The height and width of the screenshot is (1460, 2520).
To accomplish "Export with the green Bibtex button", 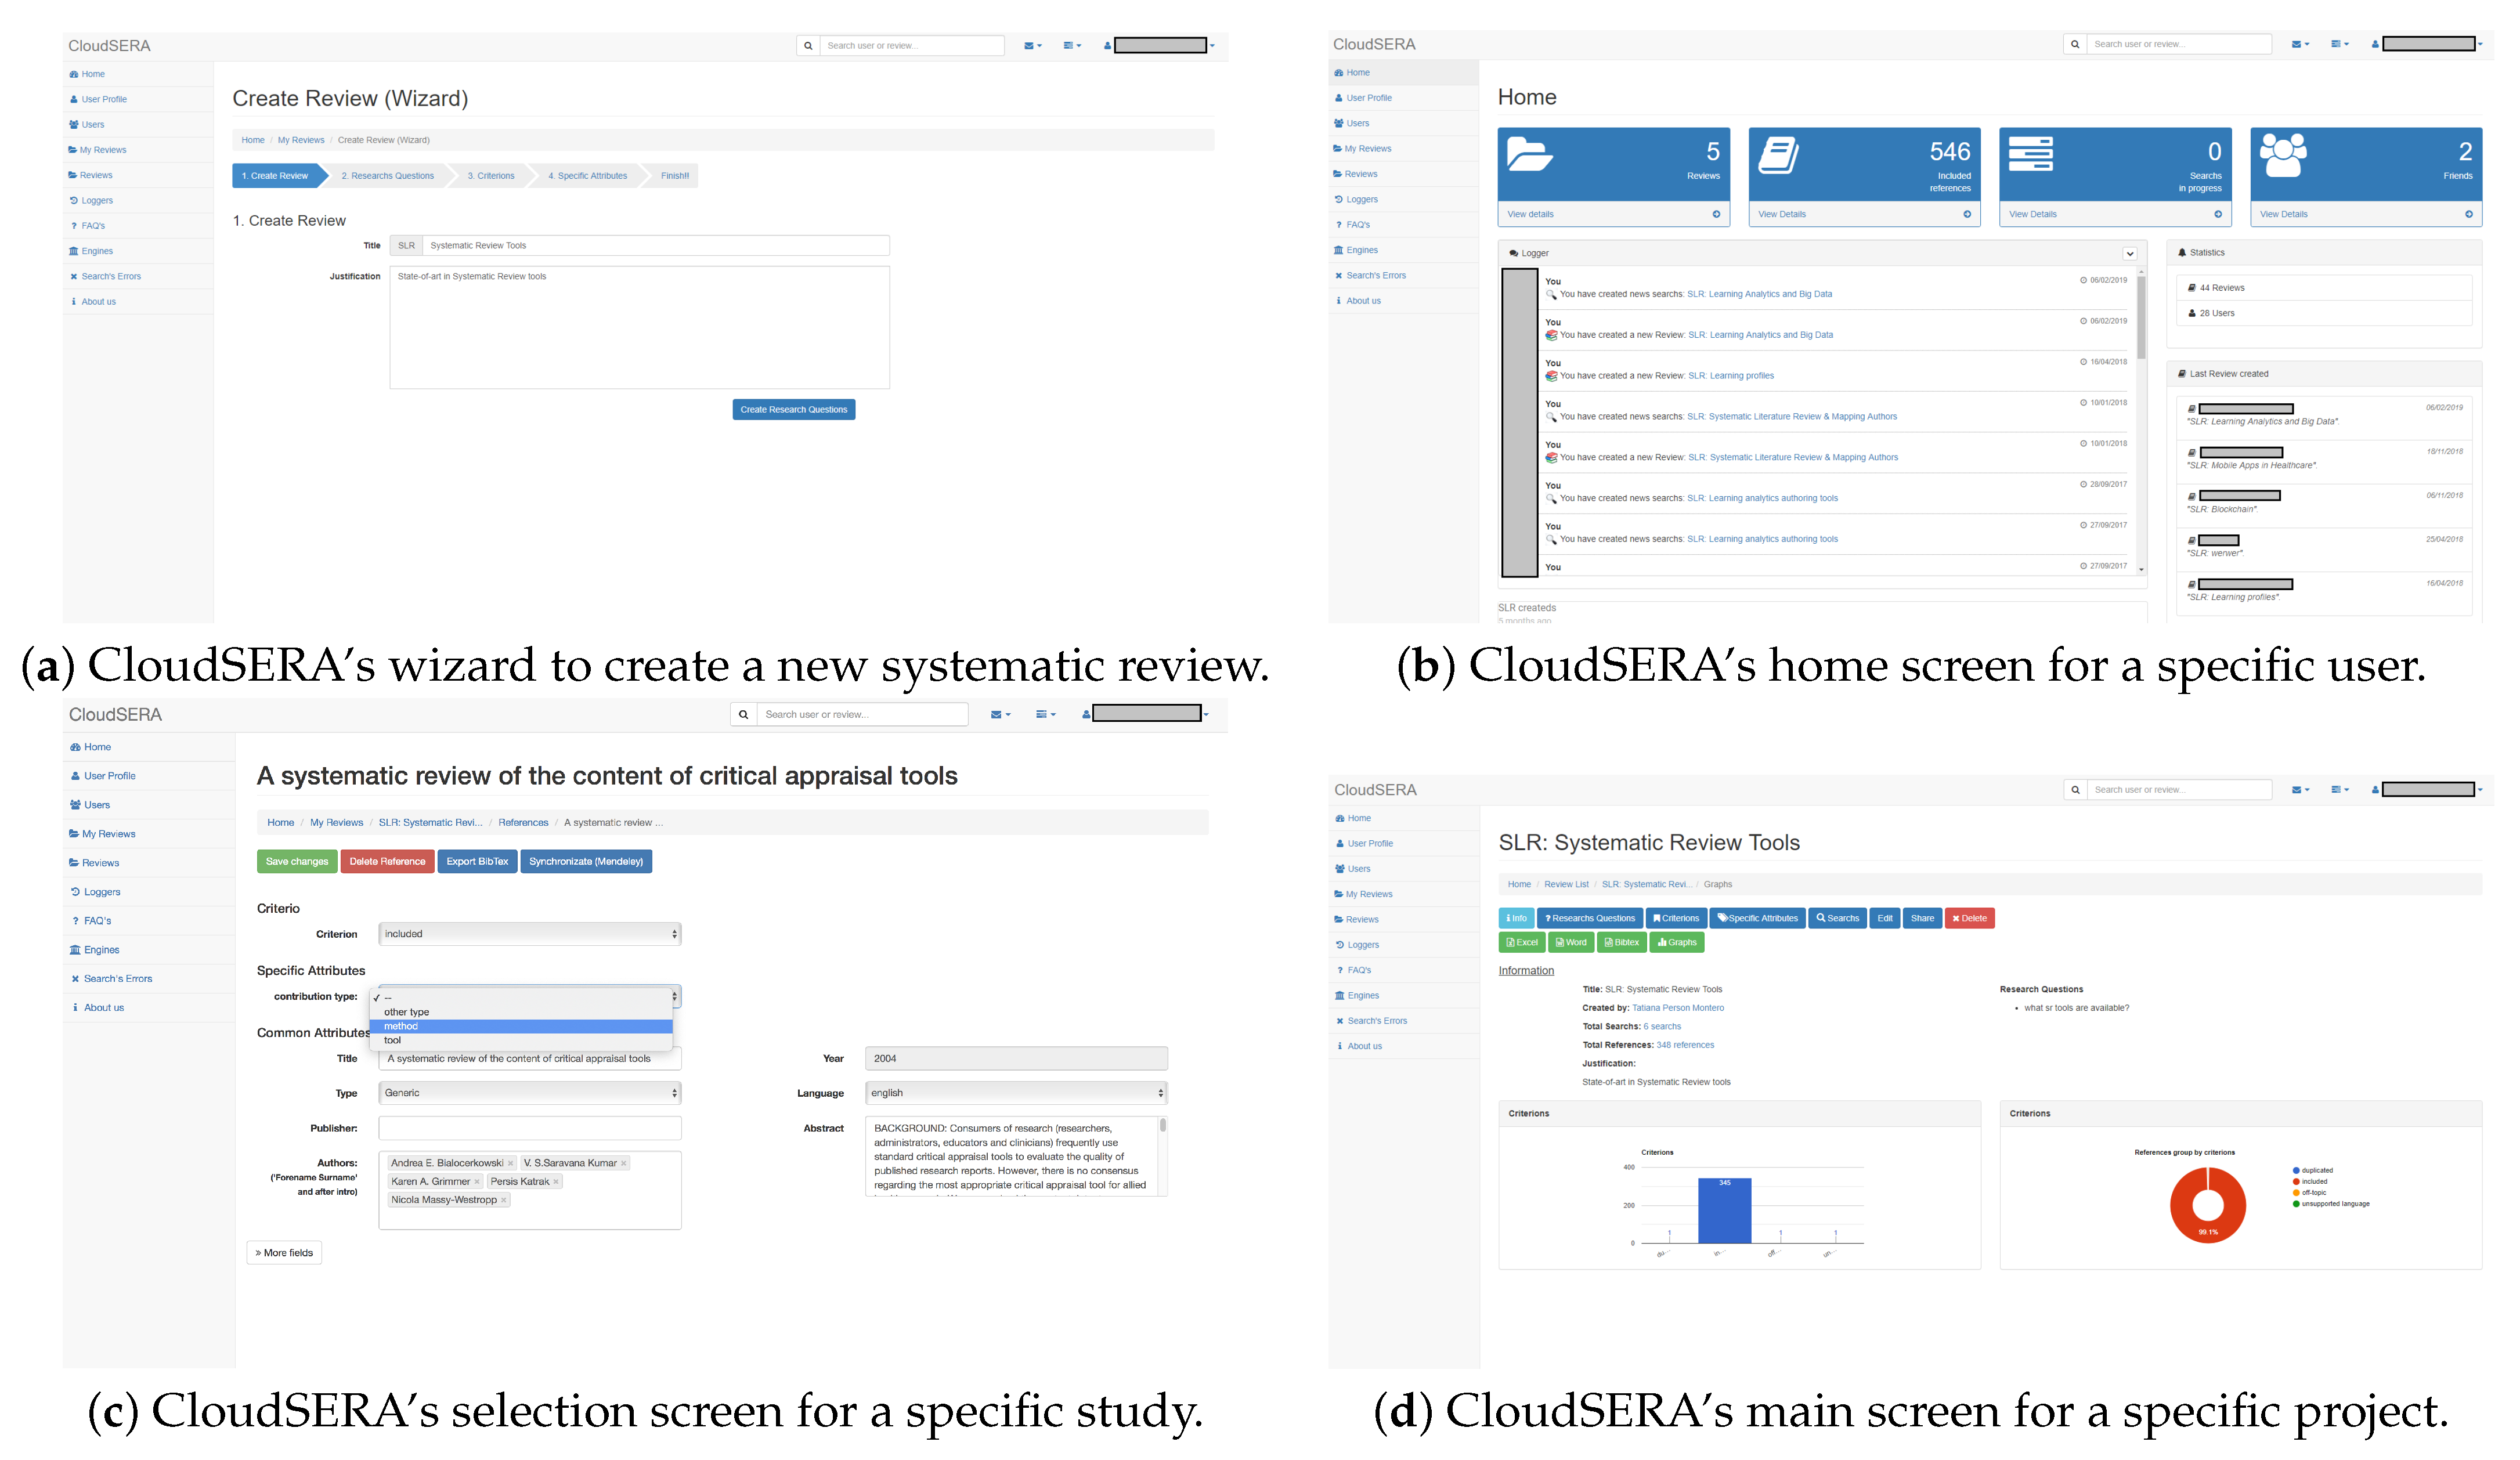I will (x=1621, y=942).
